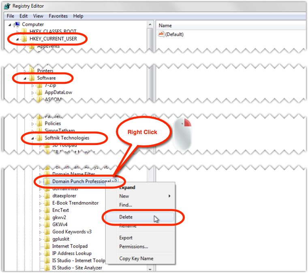308x273 pixels.
Task: Select the Internet Toolpad key label
Action: tap(70, 246)
